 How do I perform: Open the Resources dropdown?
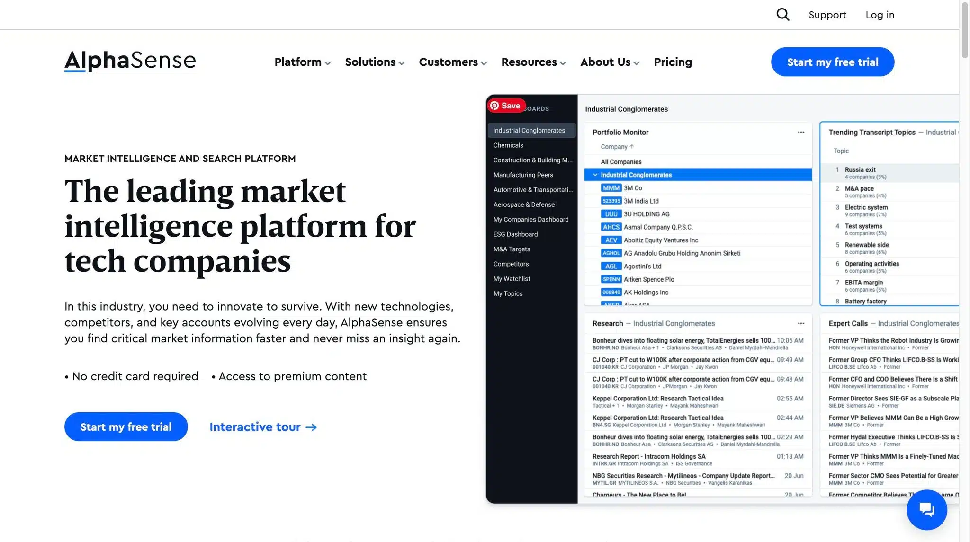pos(534,62)
